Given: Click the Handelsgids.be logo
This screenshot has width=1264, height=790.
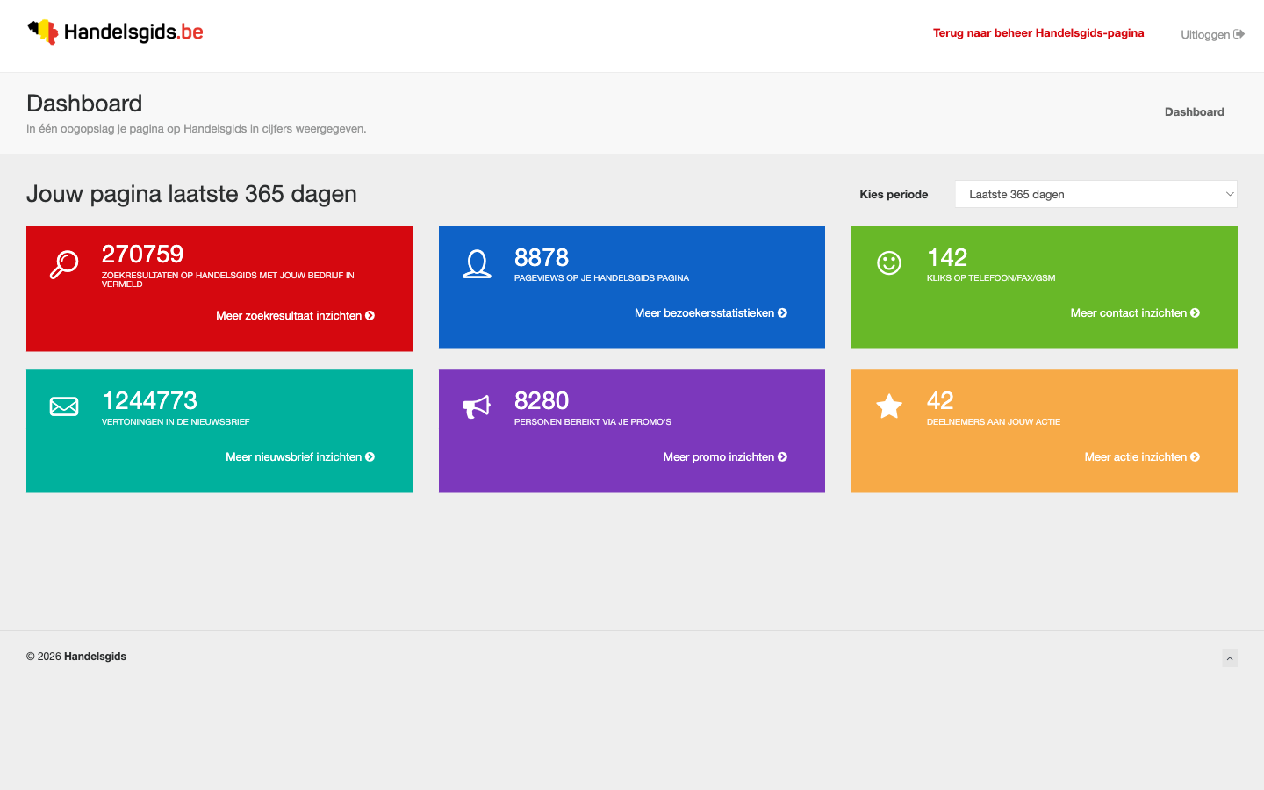Looking at the screenshot, I should pyautogui.click(x=115, y=32).
